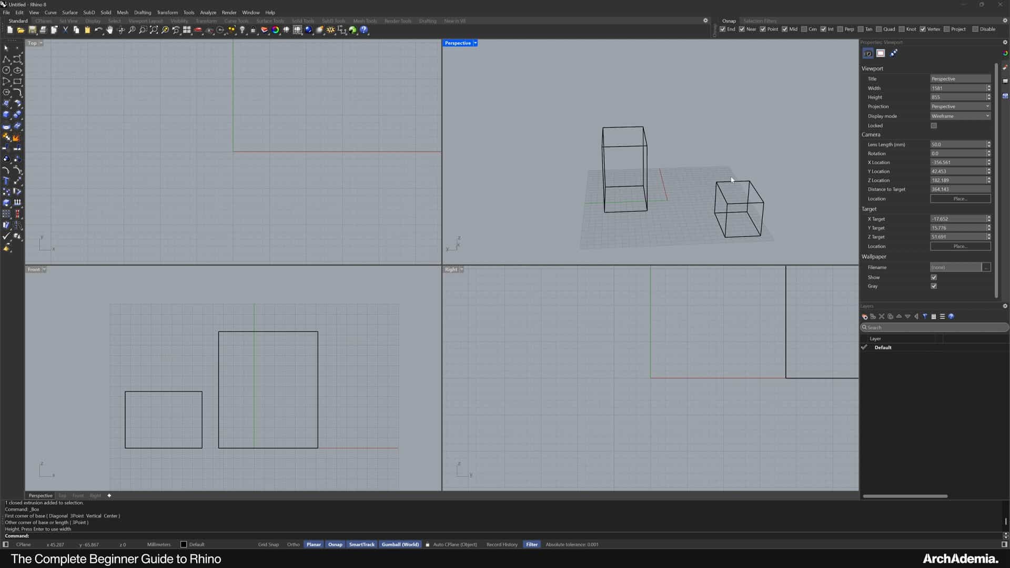Image resolution: width=1010 pixels, height=568 pixels.
Task: Click the blue question mark Help icon
Action: [364, 30]
